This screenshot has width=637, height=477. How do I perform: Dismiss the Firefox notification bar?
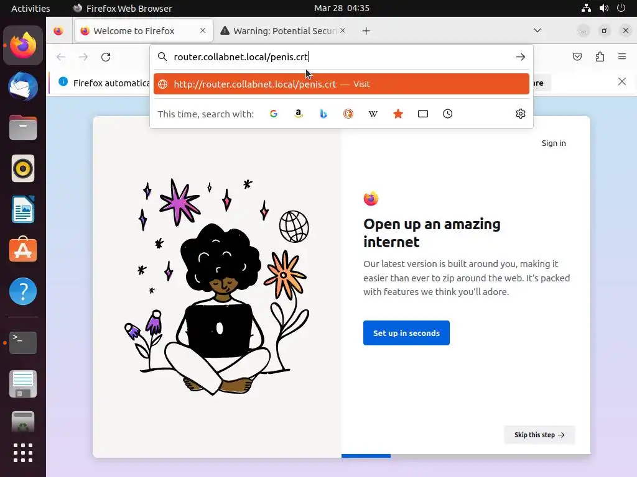click(x=622, y=82)
